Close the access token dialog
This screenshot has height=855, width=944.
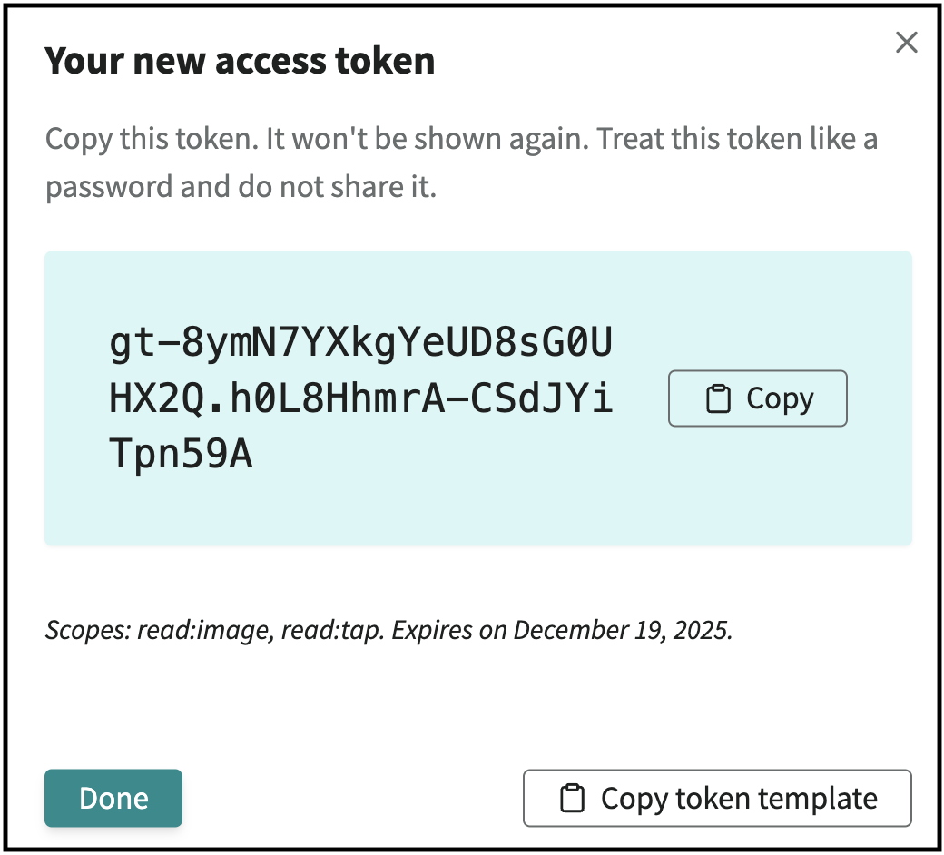[906, 43]
